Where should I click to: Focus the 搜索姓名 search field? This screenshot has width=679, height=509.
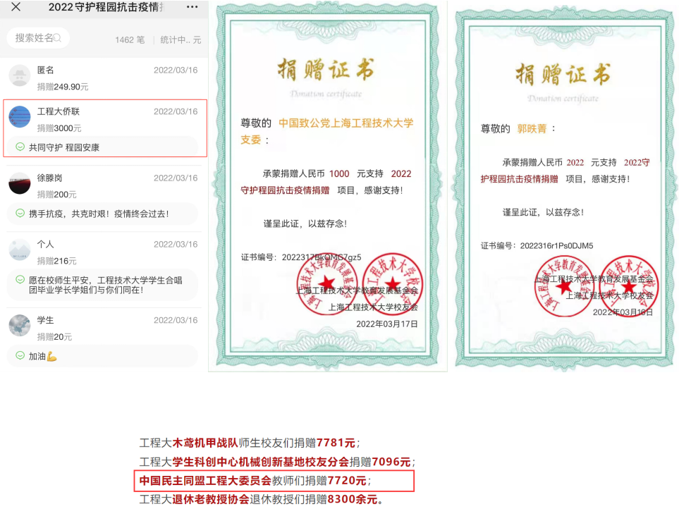[x=34, y=38]
